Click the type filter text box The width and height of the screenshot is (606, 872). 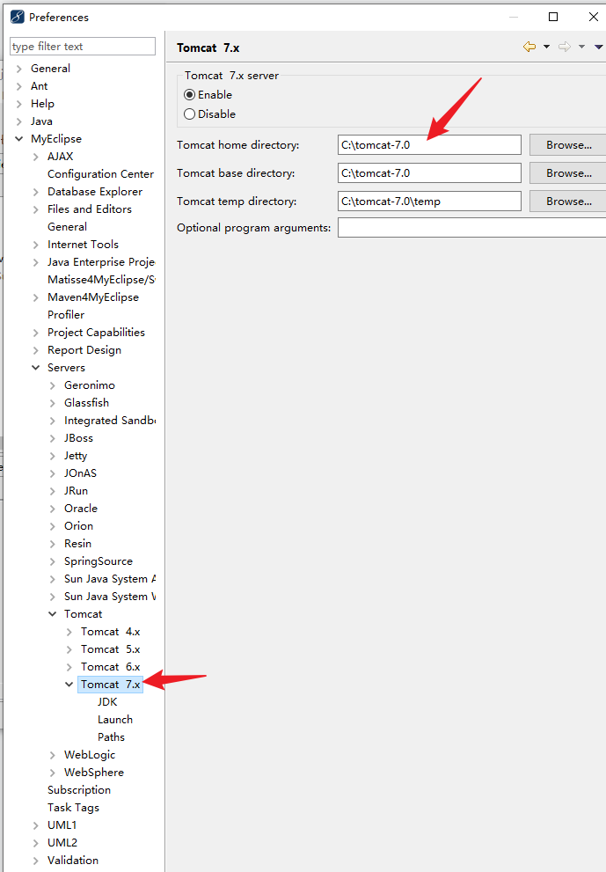click(83, 46)
